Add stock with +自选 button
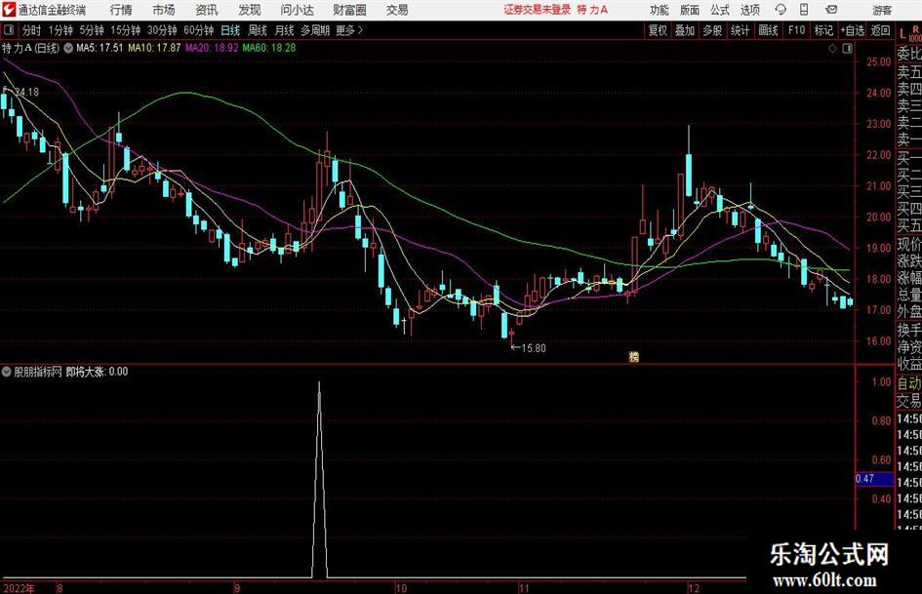922x594 pixels. click(x=853, y=30)
